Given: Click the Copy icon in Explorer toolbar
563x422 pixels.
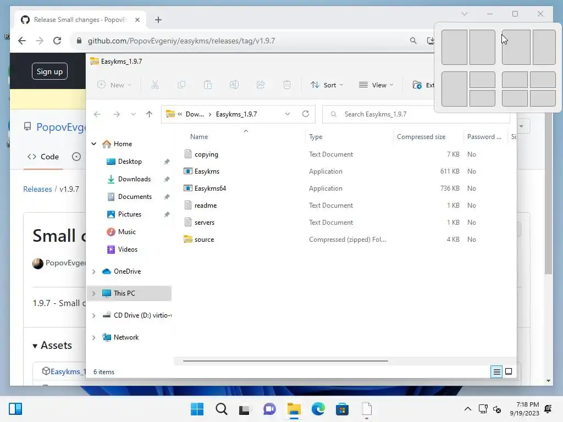Looking at the screenshot, I should (181, 85).
